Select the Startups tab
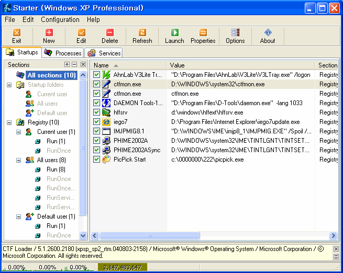The image size is (343, 273). [22, 52]
